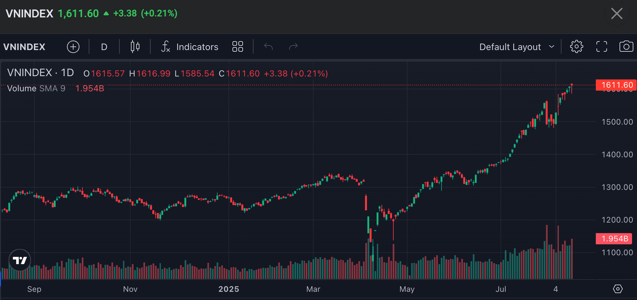The height and width of the screenshot is (300, 637).
Task: Click the undo arrow
Action: coord(268,47)
